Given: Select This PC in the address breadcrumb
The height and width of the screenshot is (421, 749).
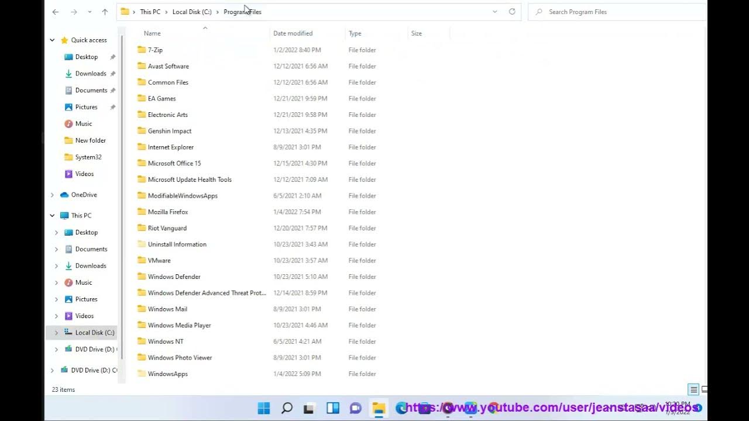Looking at the screenshot, I should pyautogui.click(x=150, y=12).
